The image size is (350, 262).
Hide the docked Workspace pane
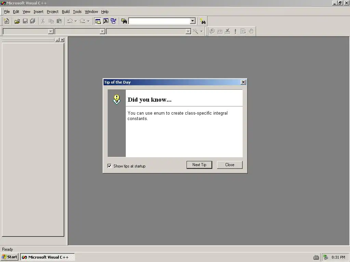(62, 40)
